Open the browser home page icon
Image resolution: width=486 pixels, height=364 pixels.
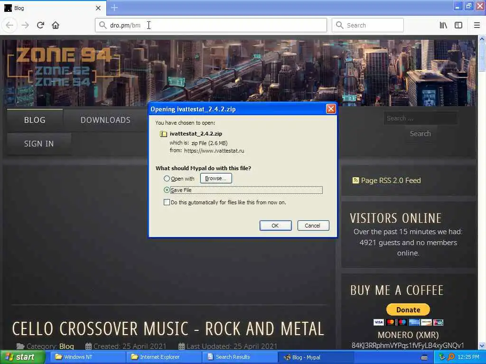(x=56, y=25)
